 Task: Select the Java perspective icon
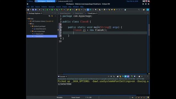pos(148,10)
